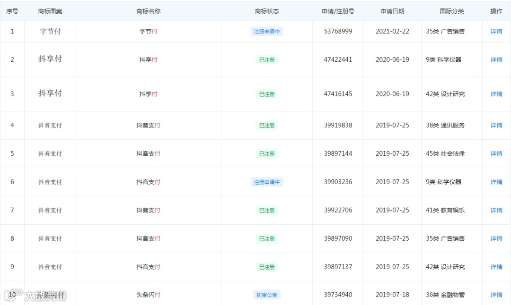511x305 pixels.
Task: Select trademark name 抖享付 in row 2
Action: coord(148,60)
